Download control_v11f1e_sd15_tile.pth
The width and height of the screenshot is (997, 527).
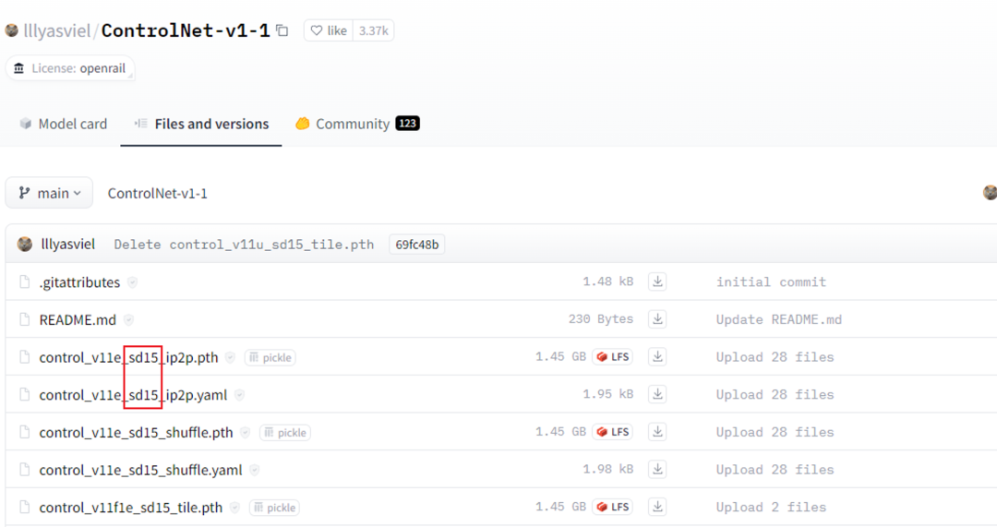657,506
